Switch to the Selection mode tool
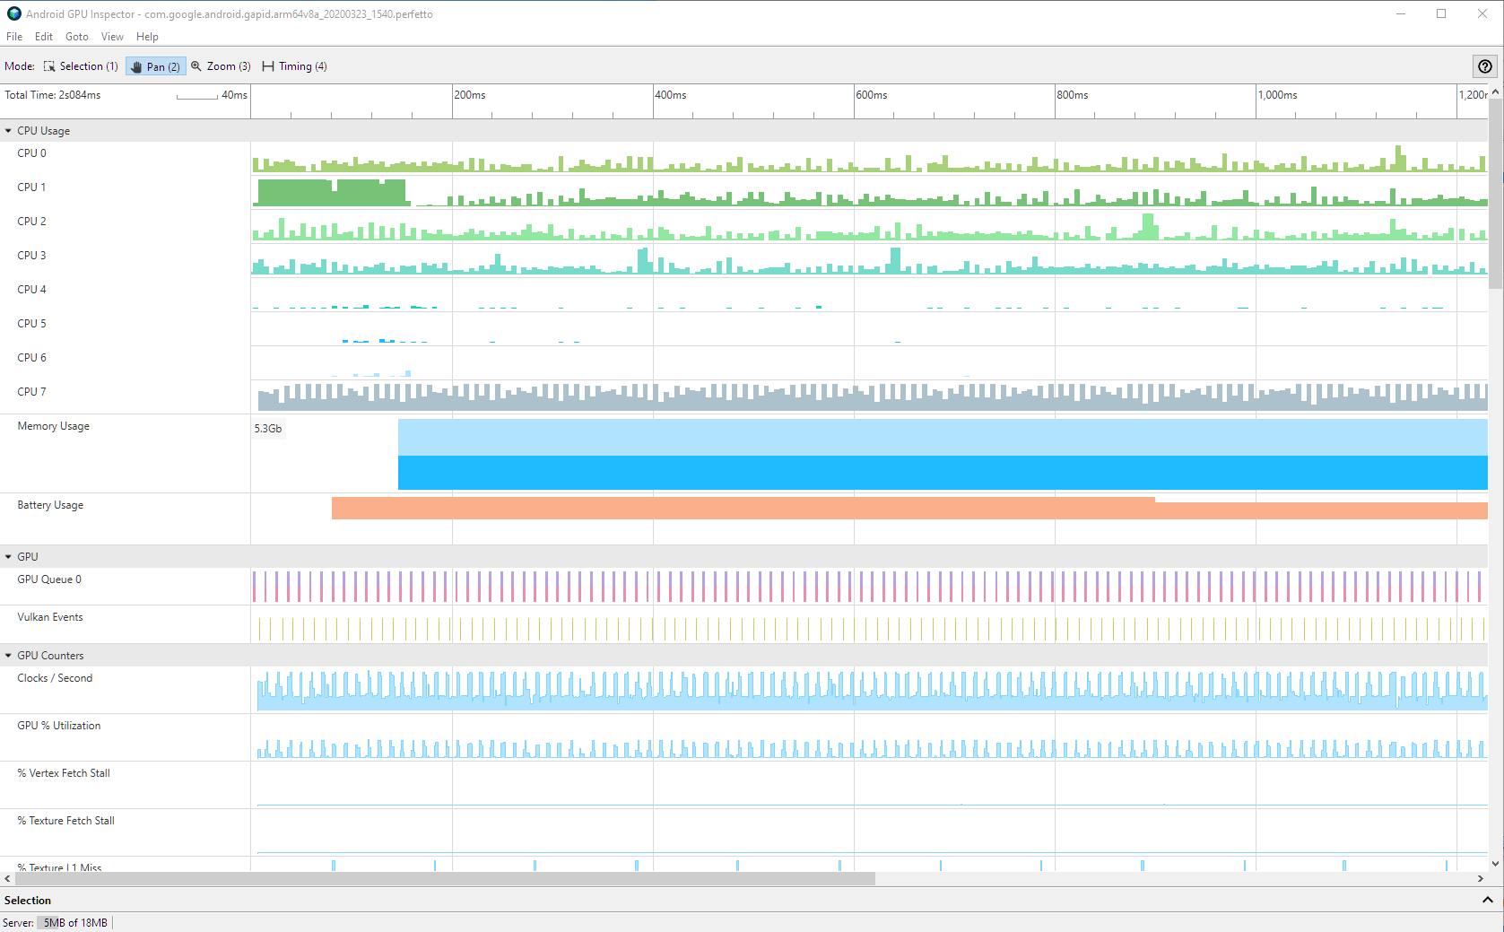Screen dimensions: 1504x932 (x=81, y=65)
